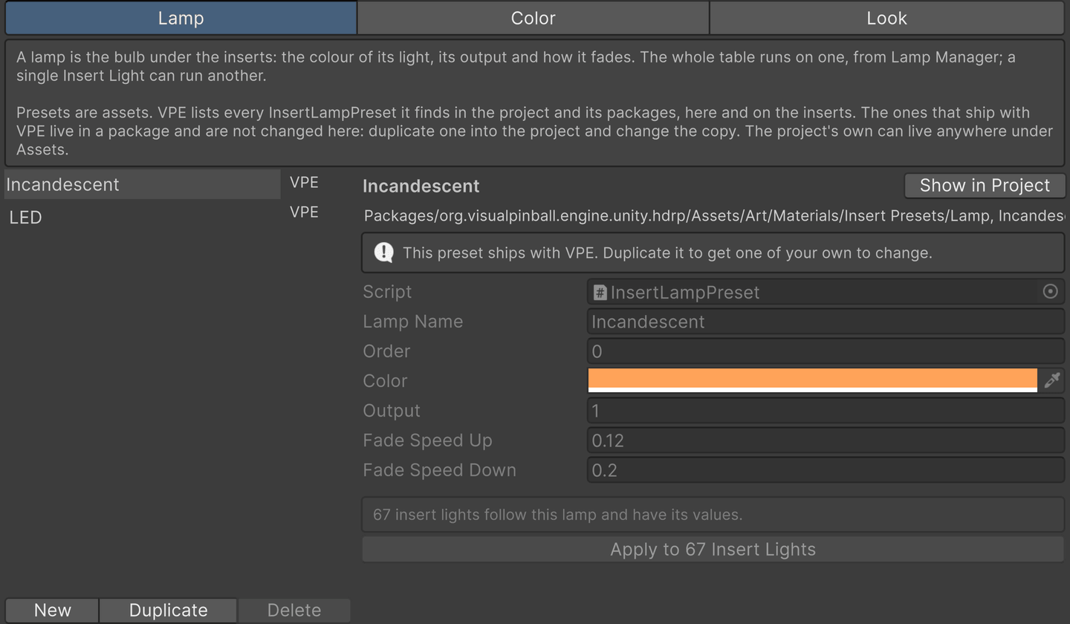Click the 'A lamp is the bulb' paragraph
Screen dimensions: 1070x624
point(516,66)
